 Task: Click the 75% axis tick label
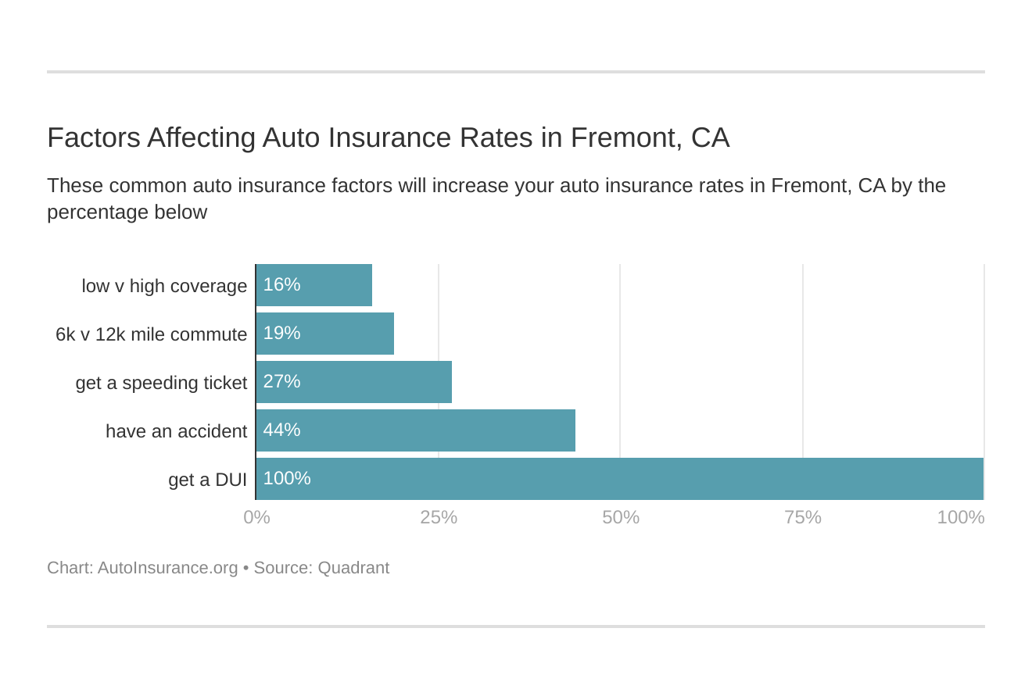coord(803,517)
